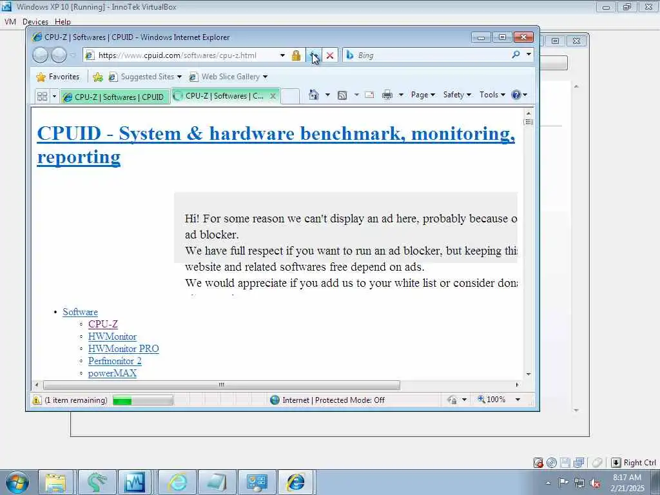660x495 pixels.
Task: Open the Tools menu
Action: (x=492, y=95)
